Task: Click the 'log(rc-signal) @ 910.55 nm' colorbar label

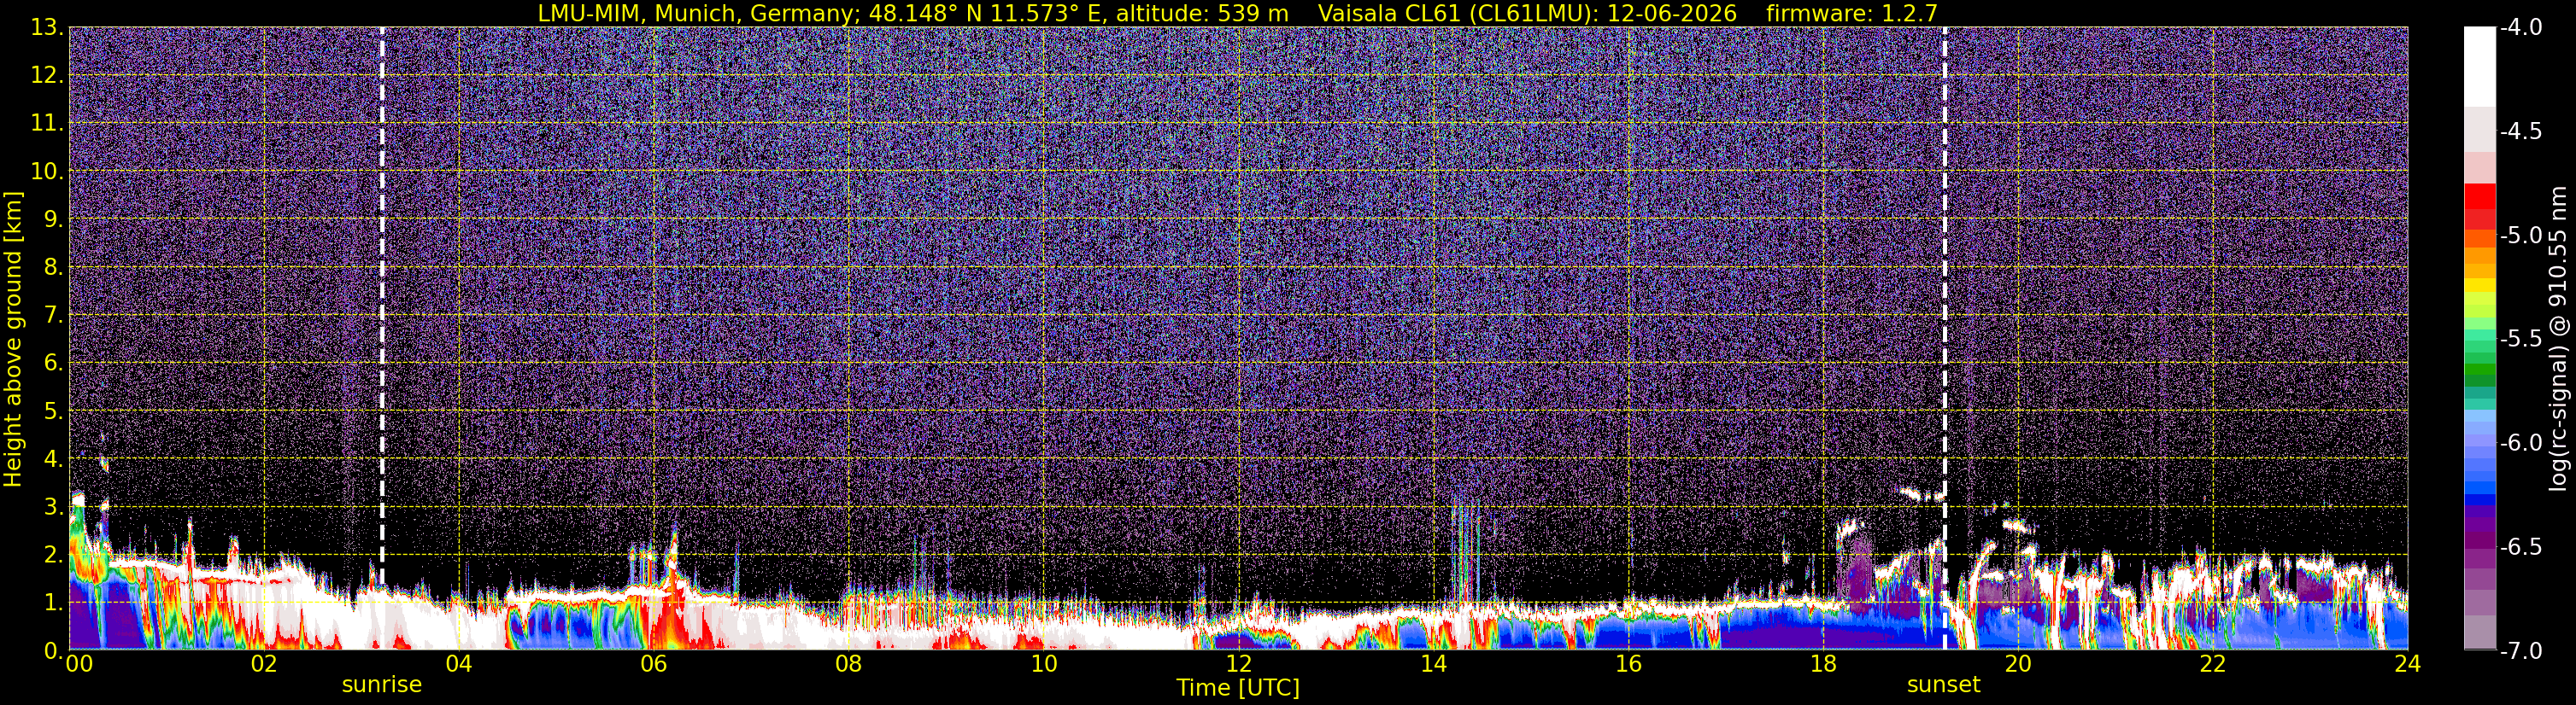Action: coord(2558,339)
